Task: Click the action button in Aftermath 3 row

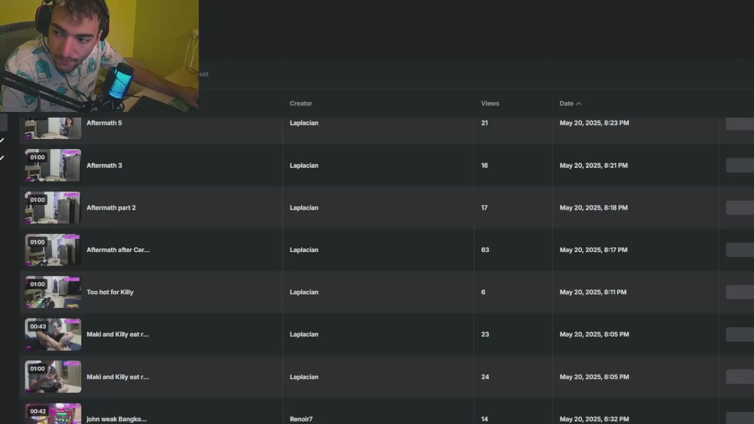Action: tap(740, 165)
